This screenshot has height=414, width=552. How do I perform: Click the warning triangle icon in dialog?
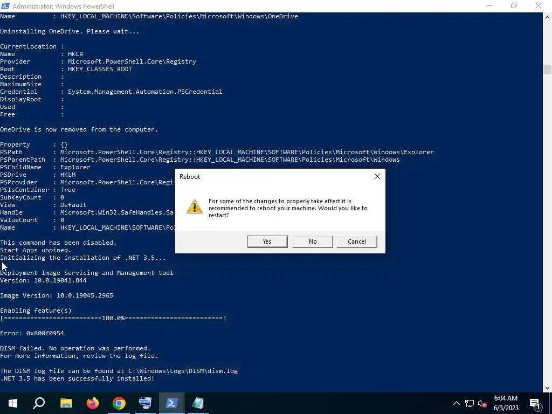[194, 206]
